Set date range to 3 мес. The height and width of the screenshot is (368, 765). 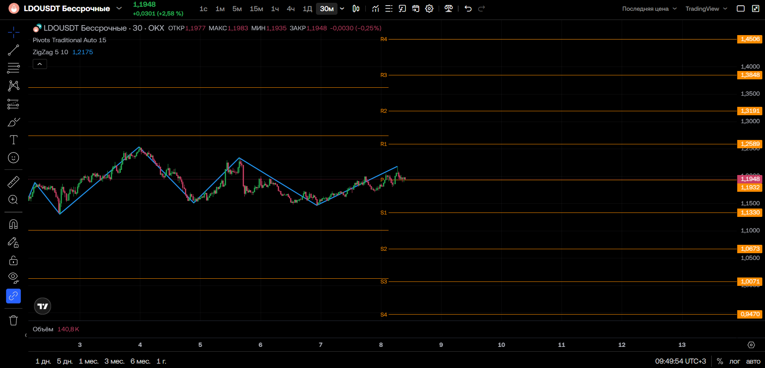click(114, 361)
